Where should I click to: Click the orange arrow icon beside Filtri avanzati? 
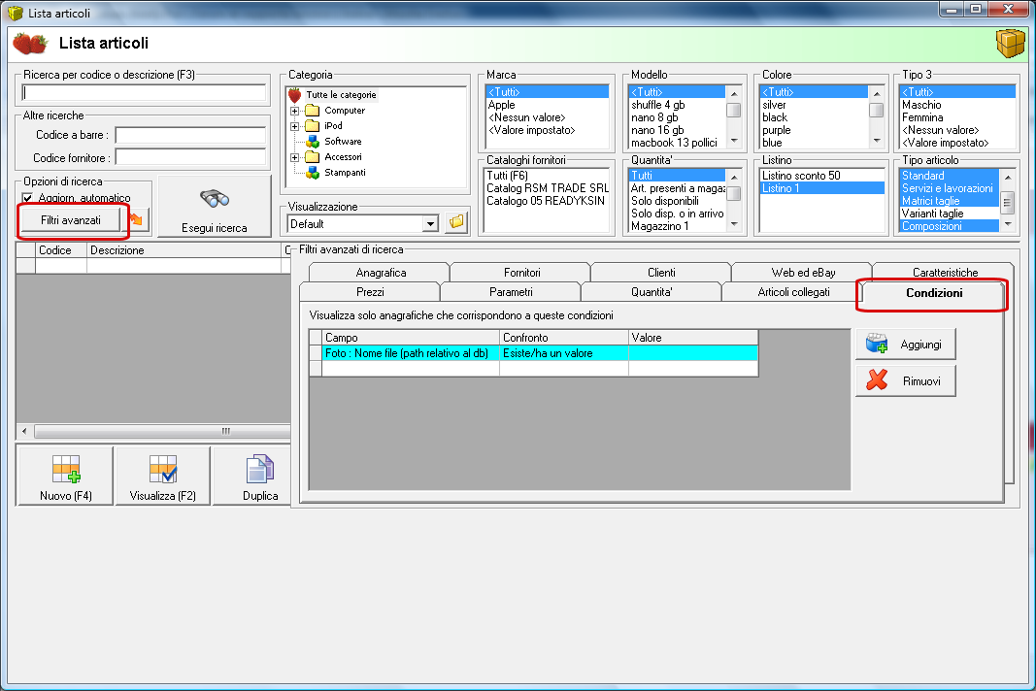click(x=137, y=220)
